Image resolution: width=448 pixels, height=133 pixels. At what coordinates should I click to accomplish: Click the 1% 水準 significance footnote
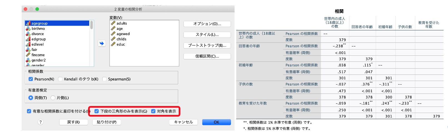(278, 122)
